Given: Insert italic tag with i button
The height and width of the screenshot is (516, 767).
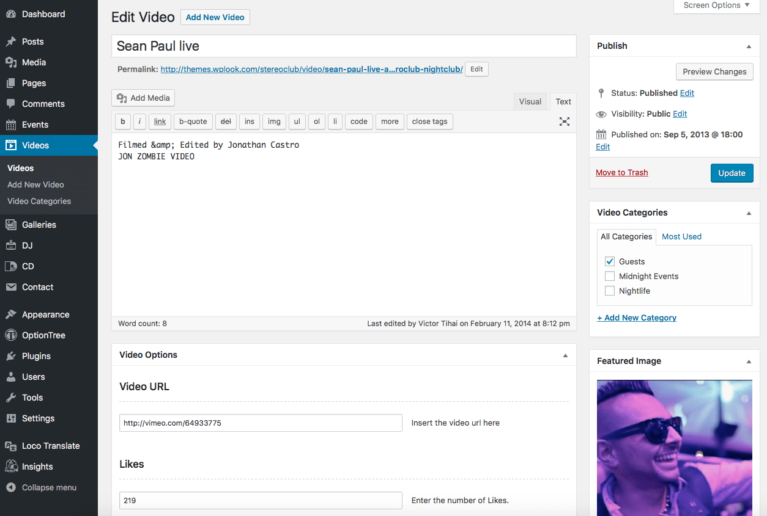Looking at the screenshot, I should (x=139, y=122).
